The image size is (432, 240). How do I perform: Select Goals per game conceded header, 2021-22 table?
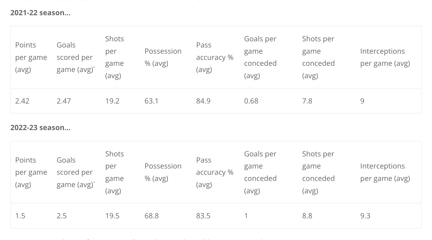260,57
